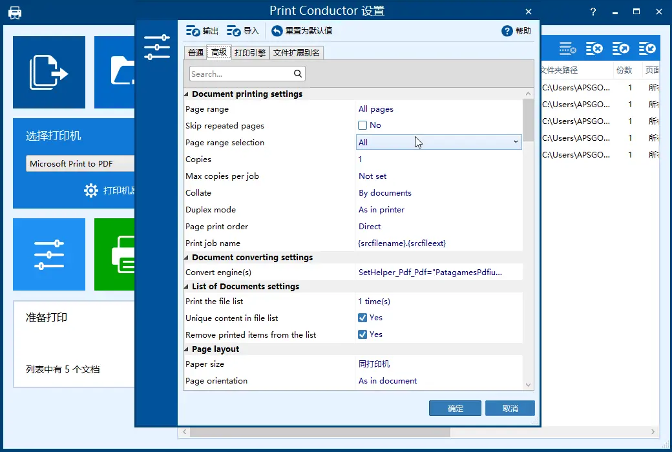Click the main window horizontal scrollbar thumb

tap(320, 432)
